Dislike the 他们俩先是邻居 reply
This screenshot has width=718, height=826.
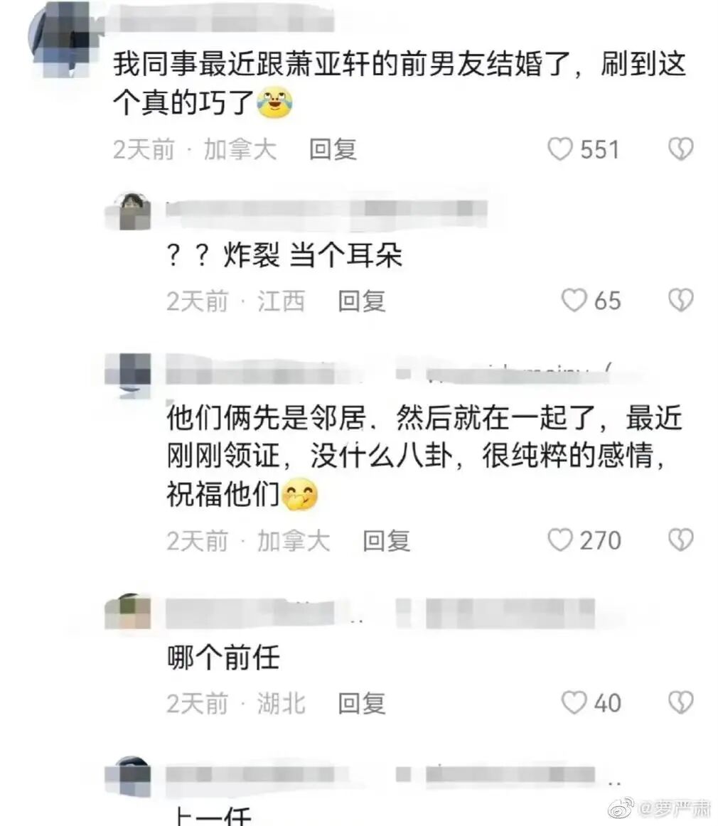coord(680,540)
